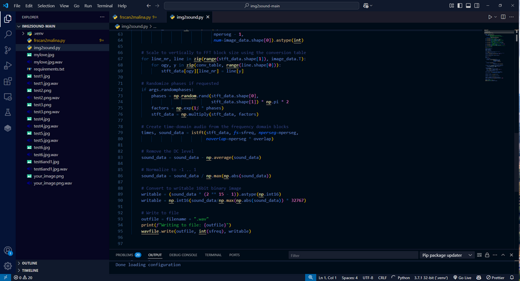Open the Pip package updater output dropdown
This screenshot has width=520, height=281.
447,255
